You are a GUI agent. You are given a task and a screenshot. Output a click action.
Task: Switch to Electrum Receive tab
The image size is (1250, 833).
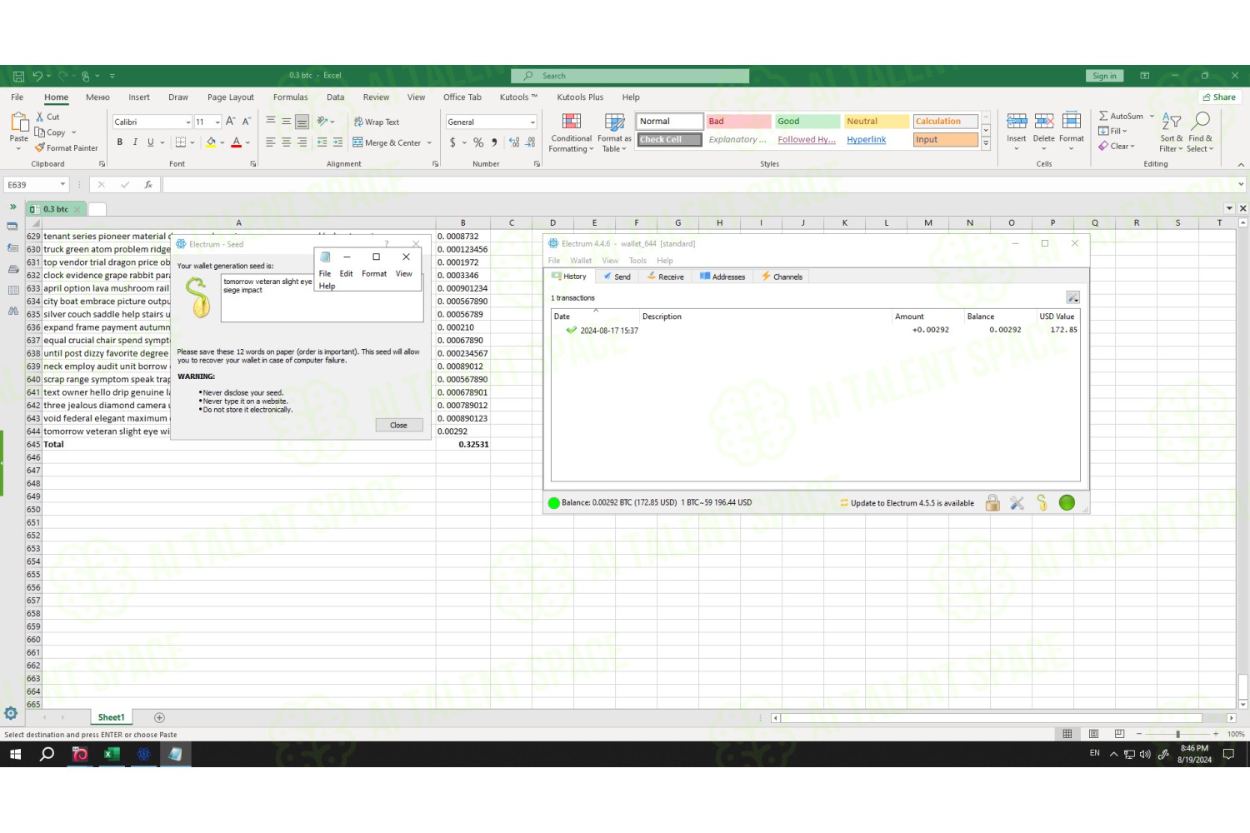click(666, 277)
